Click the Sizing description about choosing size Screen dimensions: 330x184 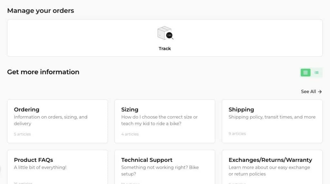(x=159, y=120)
